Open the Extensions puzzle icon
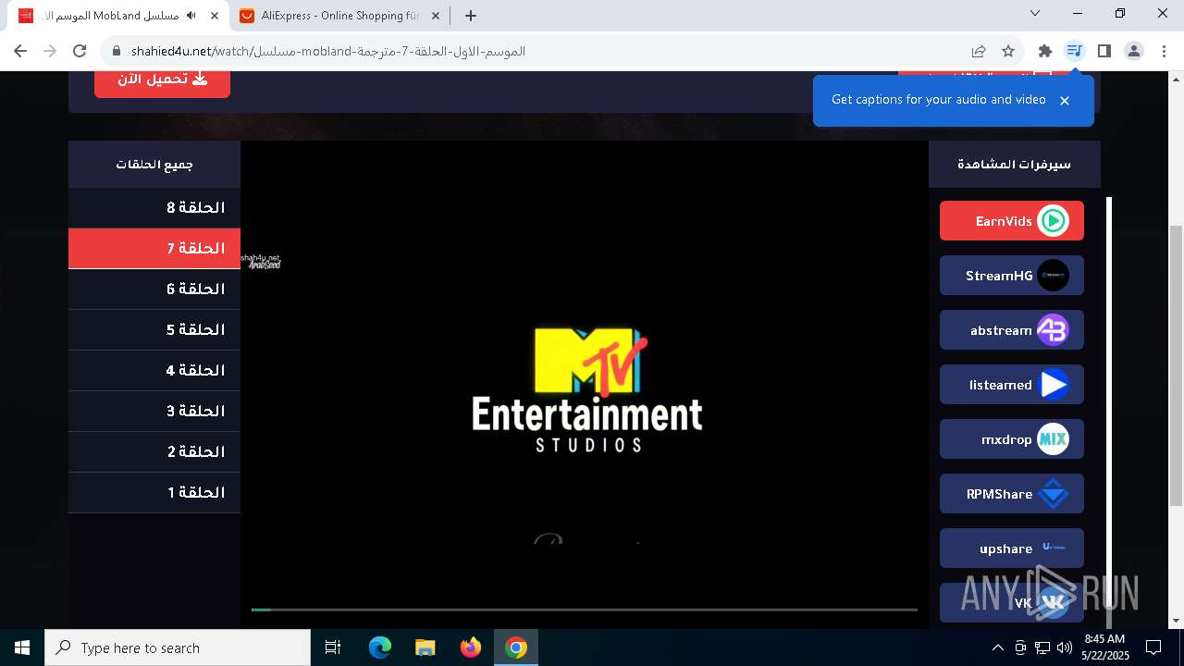 (x=1045, y=51)
